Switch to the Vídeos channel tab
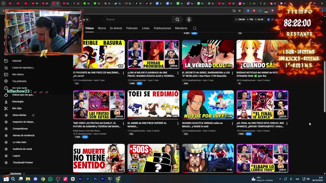 coord(89,28)
